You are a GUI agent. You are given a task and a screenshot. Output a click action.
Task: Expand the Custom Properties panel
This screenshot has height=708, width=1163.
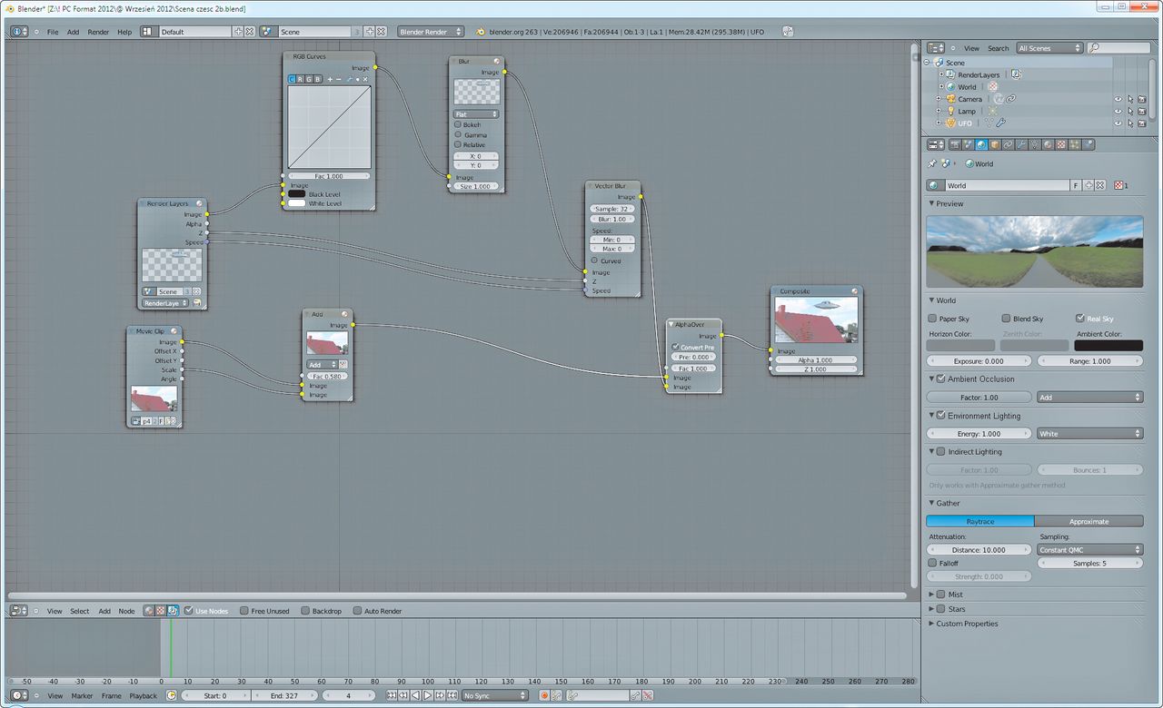coord(931,624)
